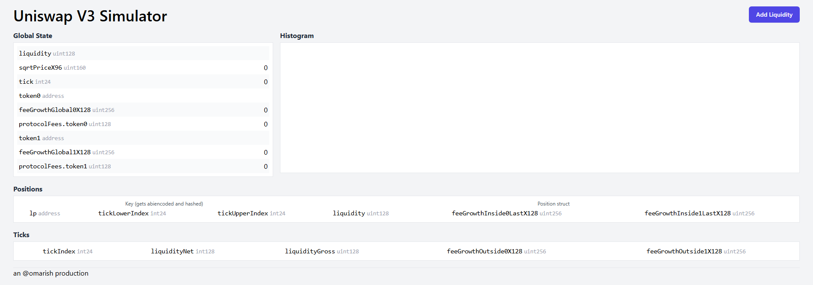Click the Add Liquidity button
Image resolution: width=813 pixels, height=285 pixels.
774,15
